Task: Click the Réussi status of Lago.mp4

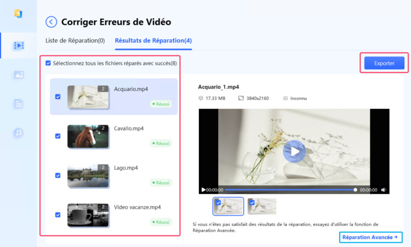Action: (x=161, y=183)
